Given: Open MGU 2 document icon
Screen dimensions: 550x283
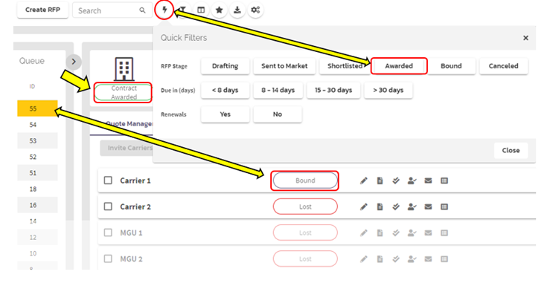Looking at the screenshot, I should click(x=380, y=259).
